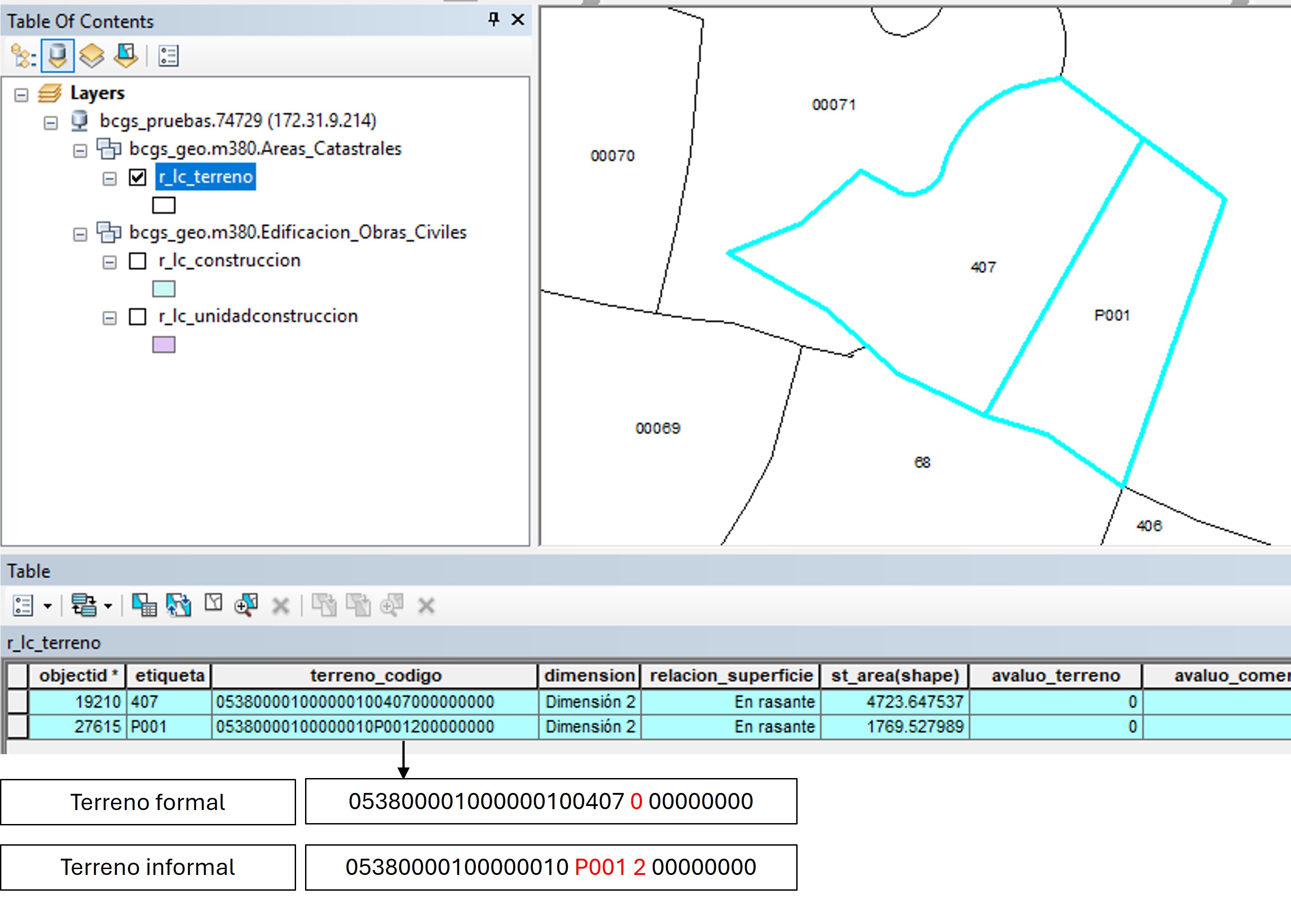Screen dimensions: 1291x897
Task: Collapse the Layers tree node
Action: click(21, 95)
